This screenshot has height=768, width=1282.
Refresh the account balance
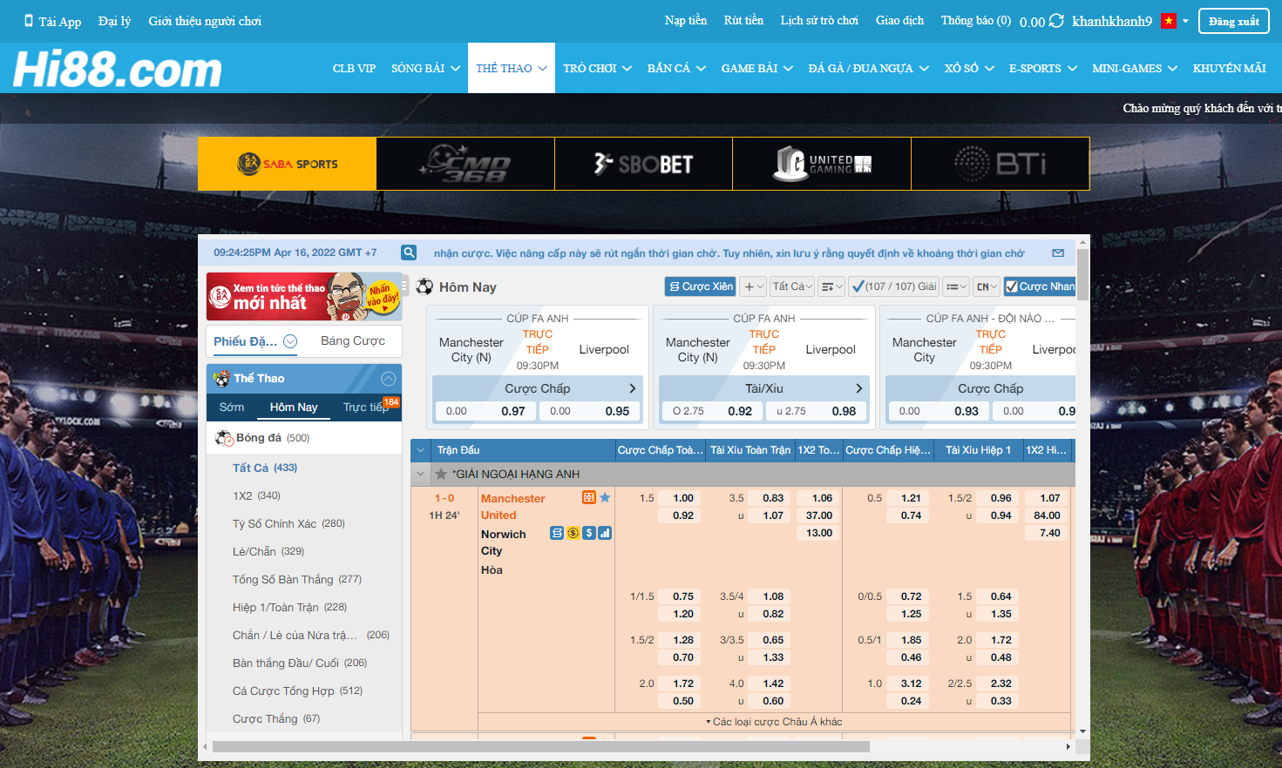[1056, 21]
